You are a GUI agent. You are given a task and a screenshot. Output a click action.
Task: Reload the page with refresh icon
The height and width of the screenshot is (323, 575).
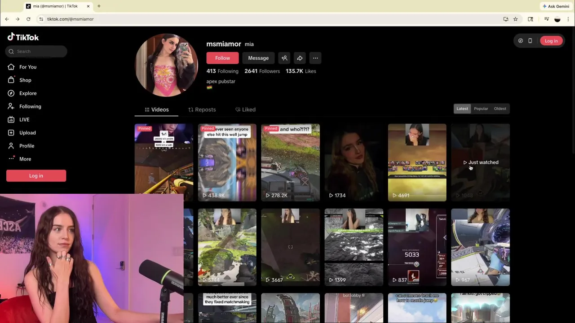(x=28, y=19)
